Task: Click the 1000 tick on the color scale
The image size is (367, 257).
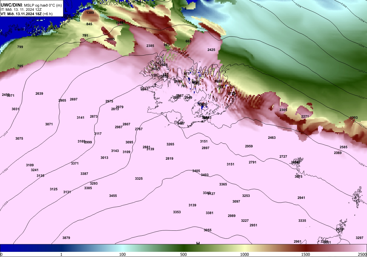Action: click(x=245, y=254)
